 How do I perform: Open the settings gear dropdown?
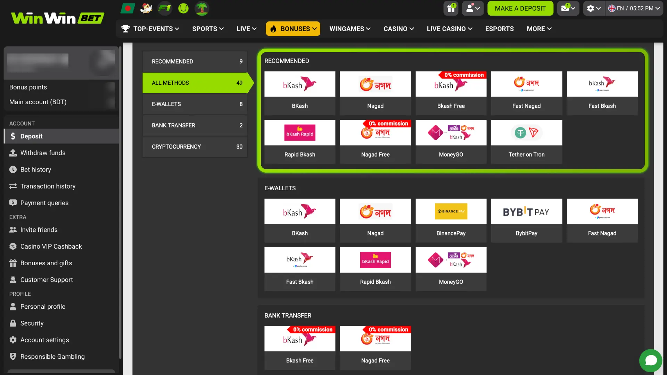pyautogui.click(x=594, y=8)
